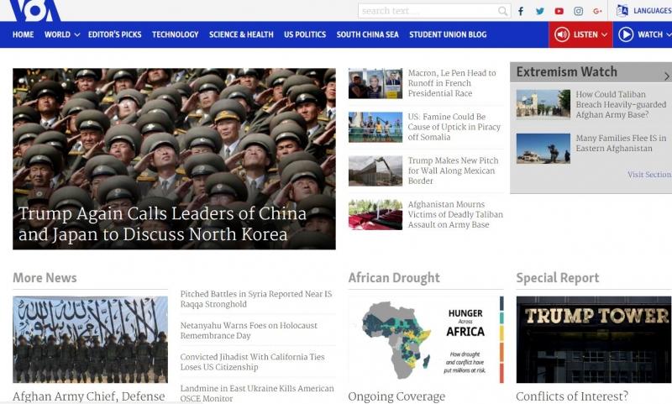672x404 pixels.
Task: Expand the World menu dropdown
Action: point(62,34)
